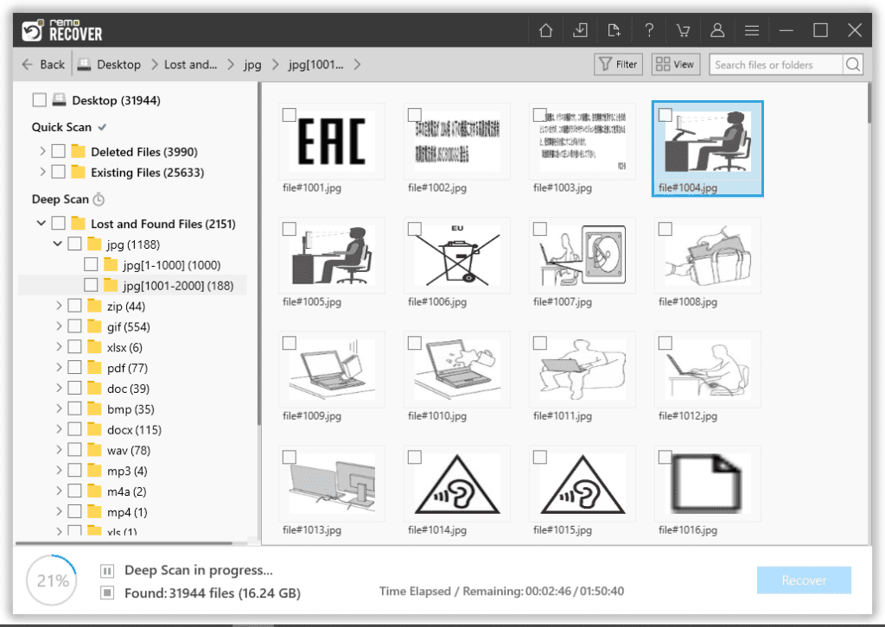This screenshot has height=627, width=885.
Task: Click the Filter button
Action: (617, 64)
